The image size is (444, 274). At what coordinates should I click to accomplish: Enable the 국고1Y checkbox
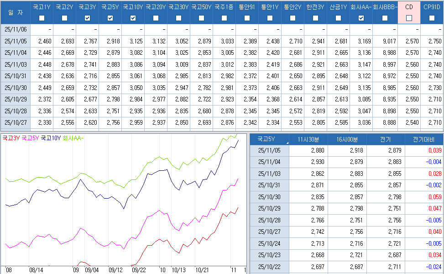tap(42, 18)
